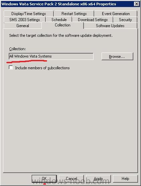Image resolution: width=141 pixels, height=186 pixels.
Task: Click the Collection tab
Action: pyautogui.click(x=62, y=25)
